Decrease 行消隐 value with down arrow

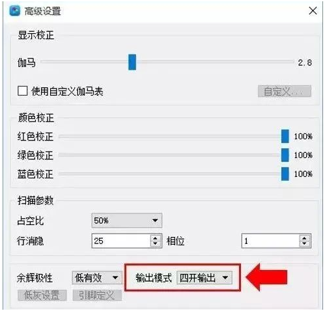pyautogui.click(x=155, y=243)
